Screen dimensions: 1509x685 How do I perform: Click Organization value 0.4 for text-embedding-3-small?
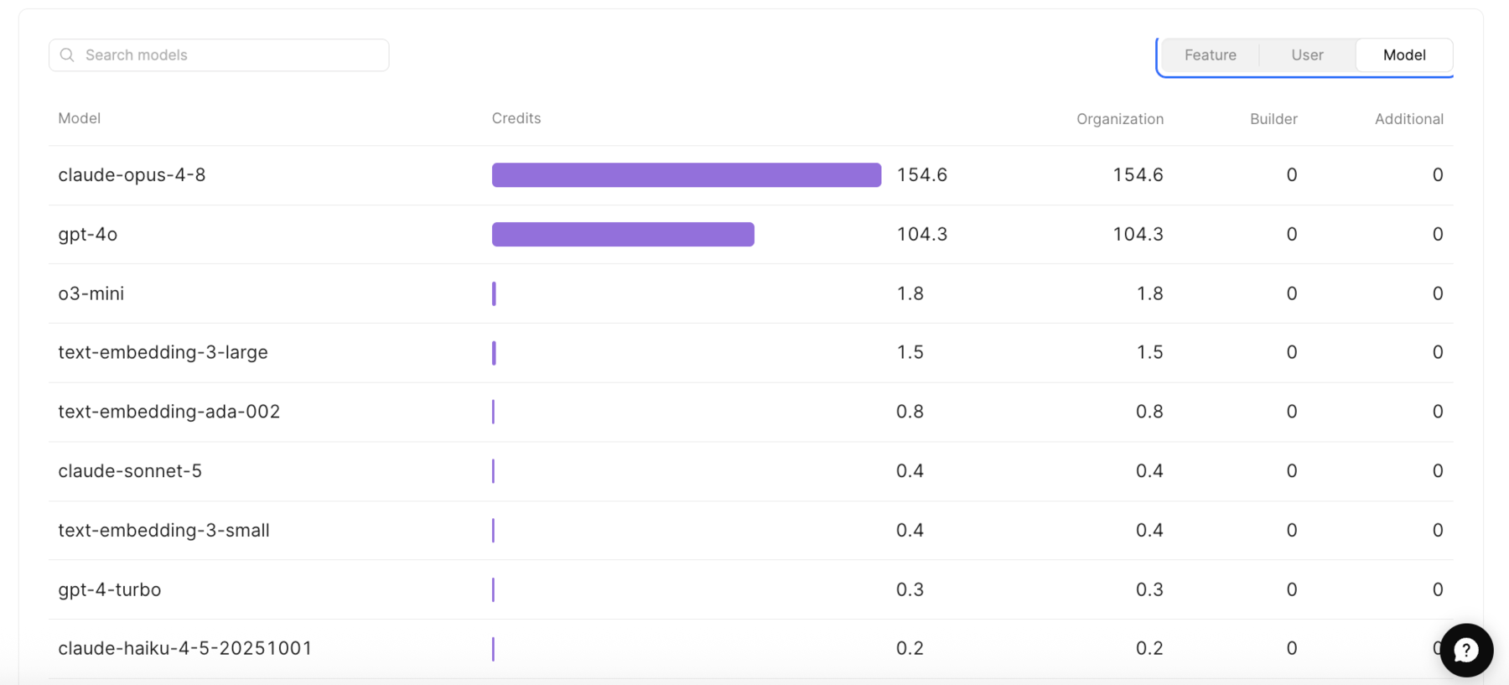coord(1150,530)
